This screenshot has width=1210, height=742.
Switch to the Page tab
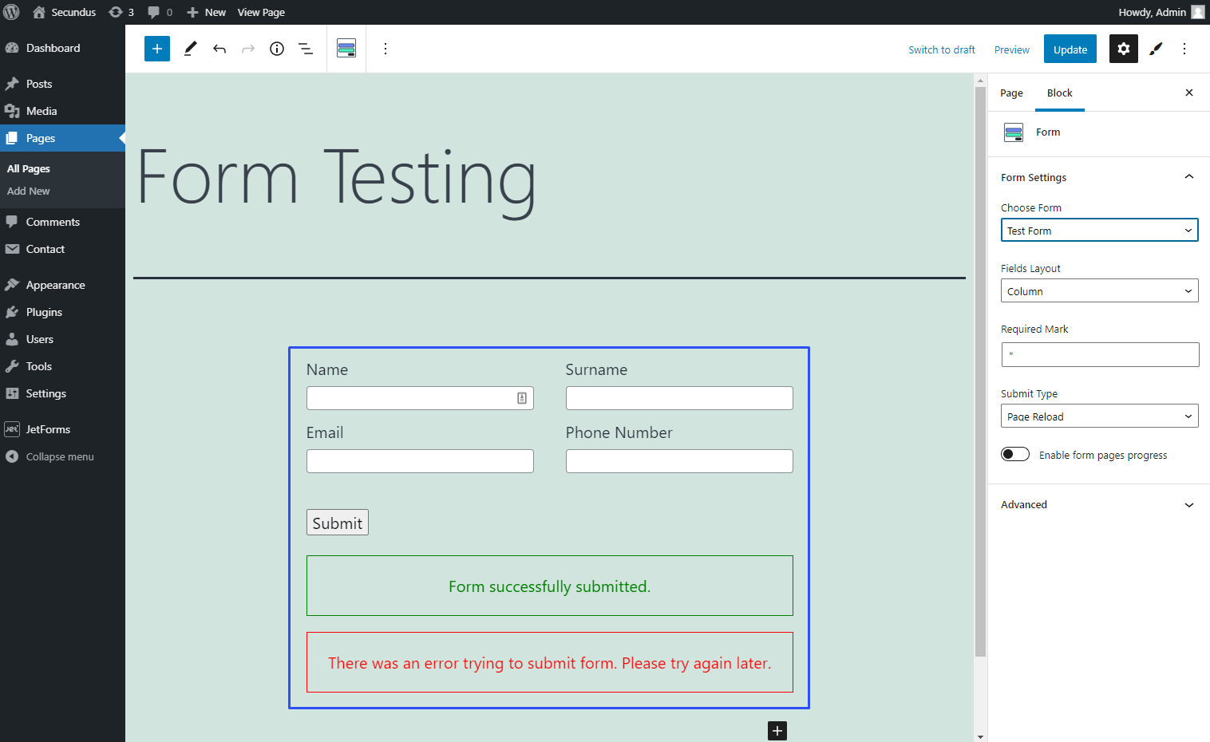click(x=1010, y=93)
